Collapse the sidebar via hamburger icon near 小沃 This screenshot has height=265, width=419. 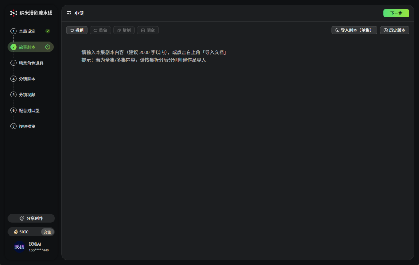coord(69,13)
